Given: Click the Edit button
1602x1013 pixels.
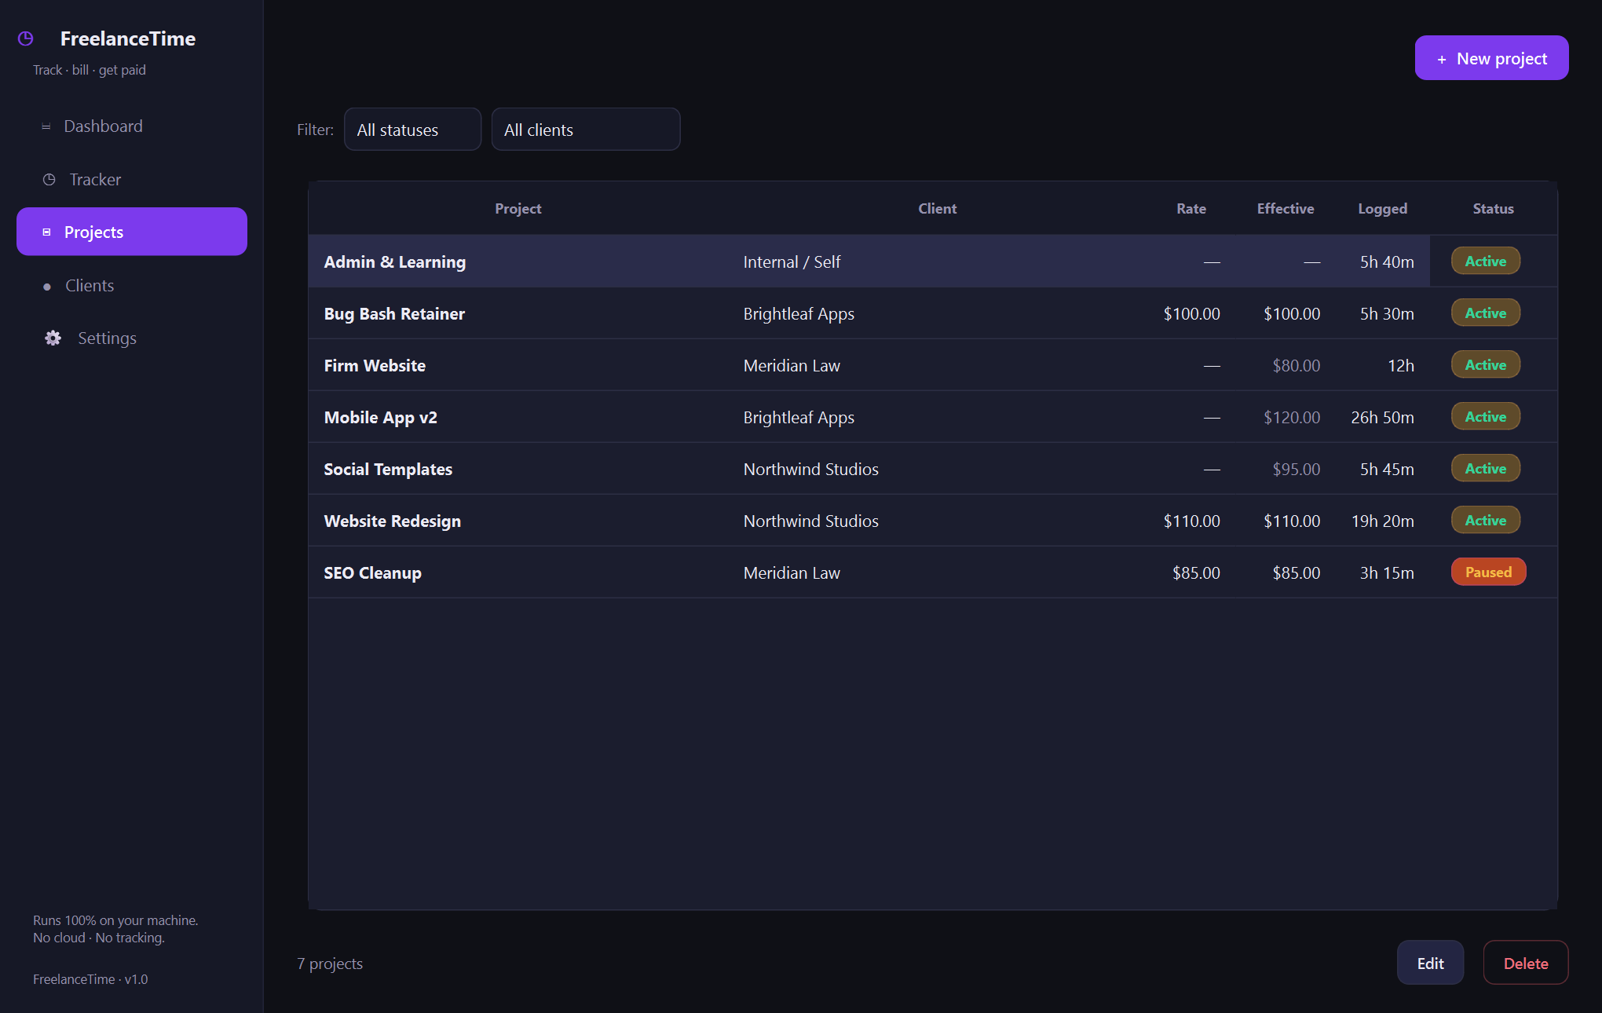Looking at the screenshot, I should pyautogui.click(x=1430, y=963).
